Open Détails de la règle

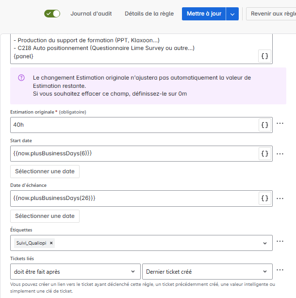pos(149,14)
